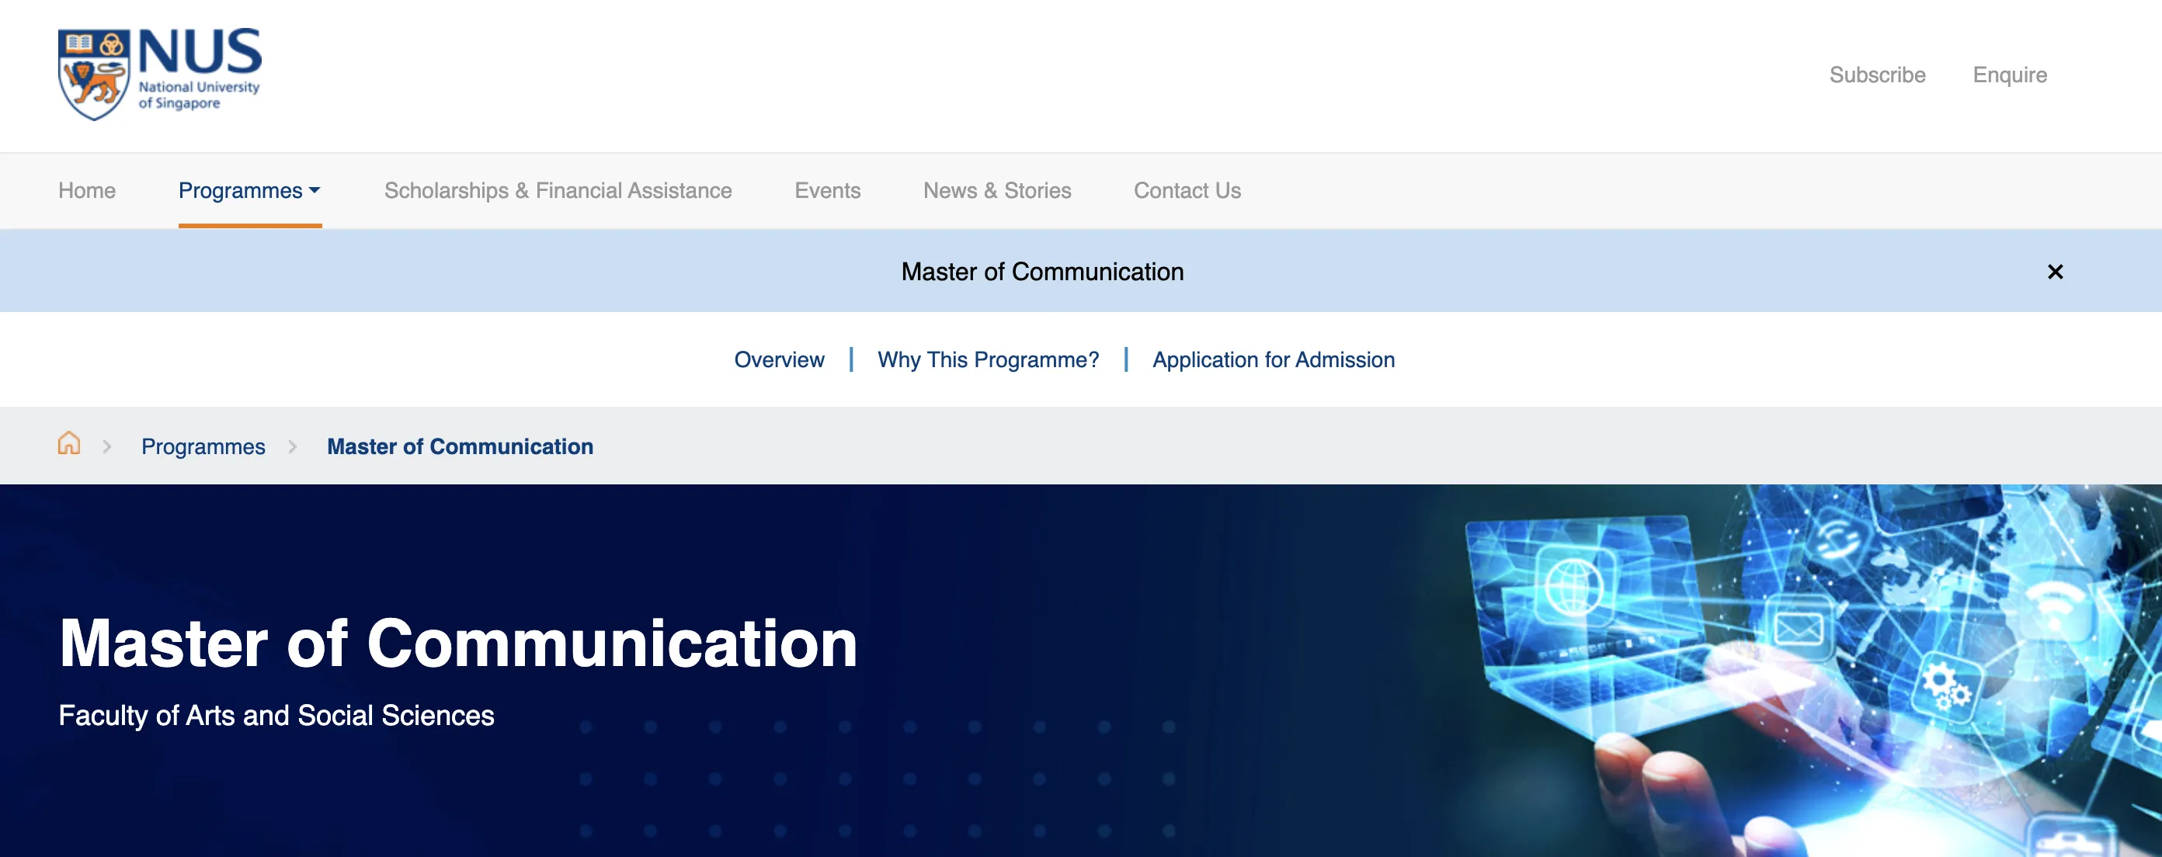Viewport: 2162px width, 857px height.
Task: Go to the Events page
Action: (x=827, y=190)
